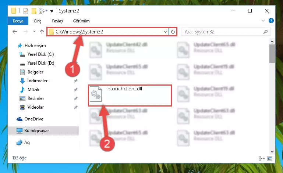Image resolution: width=283 pixels, height=173 pixels.
Task: Open Customize Quick Access Toolbar dropdown
Action: click(x=52, y=11)
